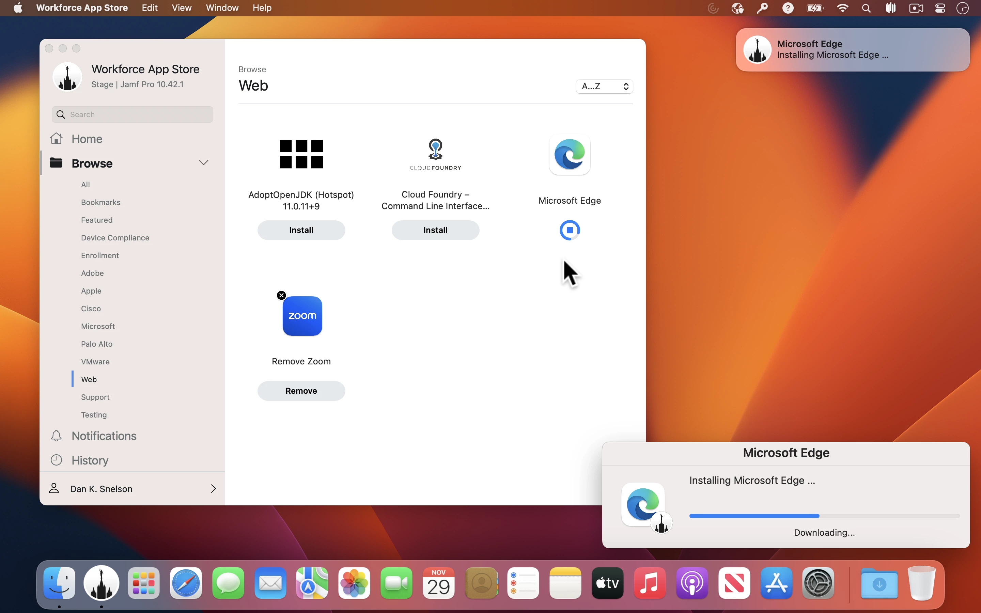The height and width of the screenshot is (613, 981).
Task: Click the Search field in sidebar
Action: click(133, 114)
